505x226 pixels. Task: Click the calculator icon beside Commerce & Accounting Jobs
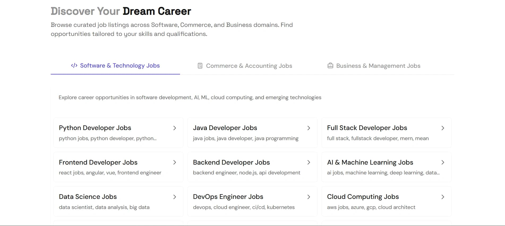200,65
